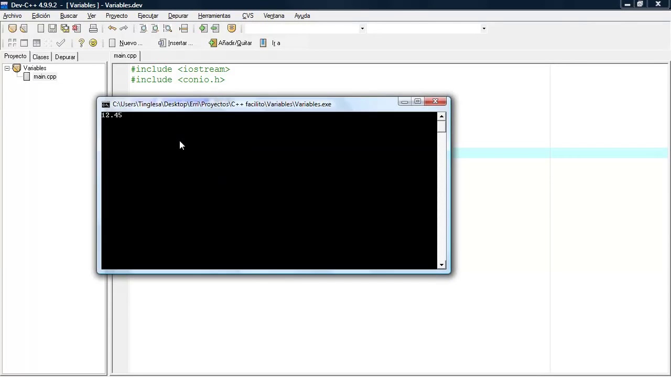Screen dimensions: 671x377
Task: Print using the printer icon
Action: (x=93, y=28)
